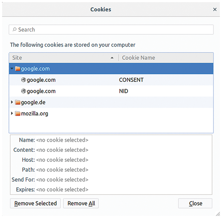Collapse the google.com tree node

tap(12, 68)
